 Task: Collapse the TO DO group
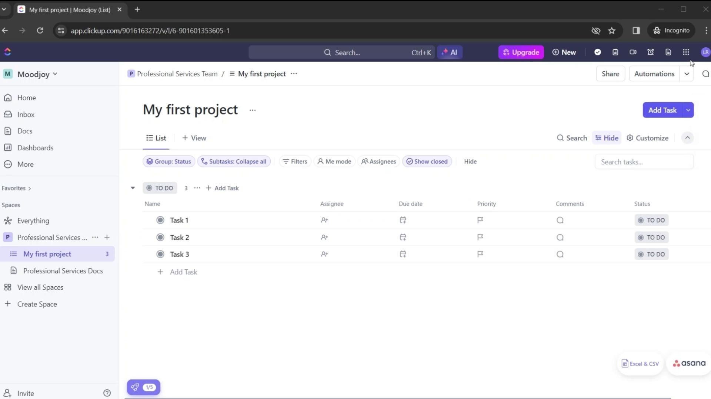(133, 188)
